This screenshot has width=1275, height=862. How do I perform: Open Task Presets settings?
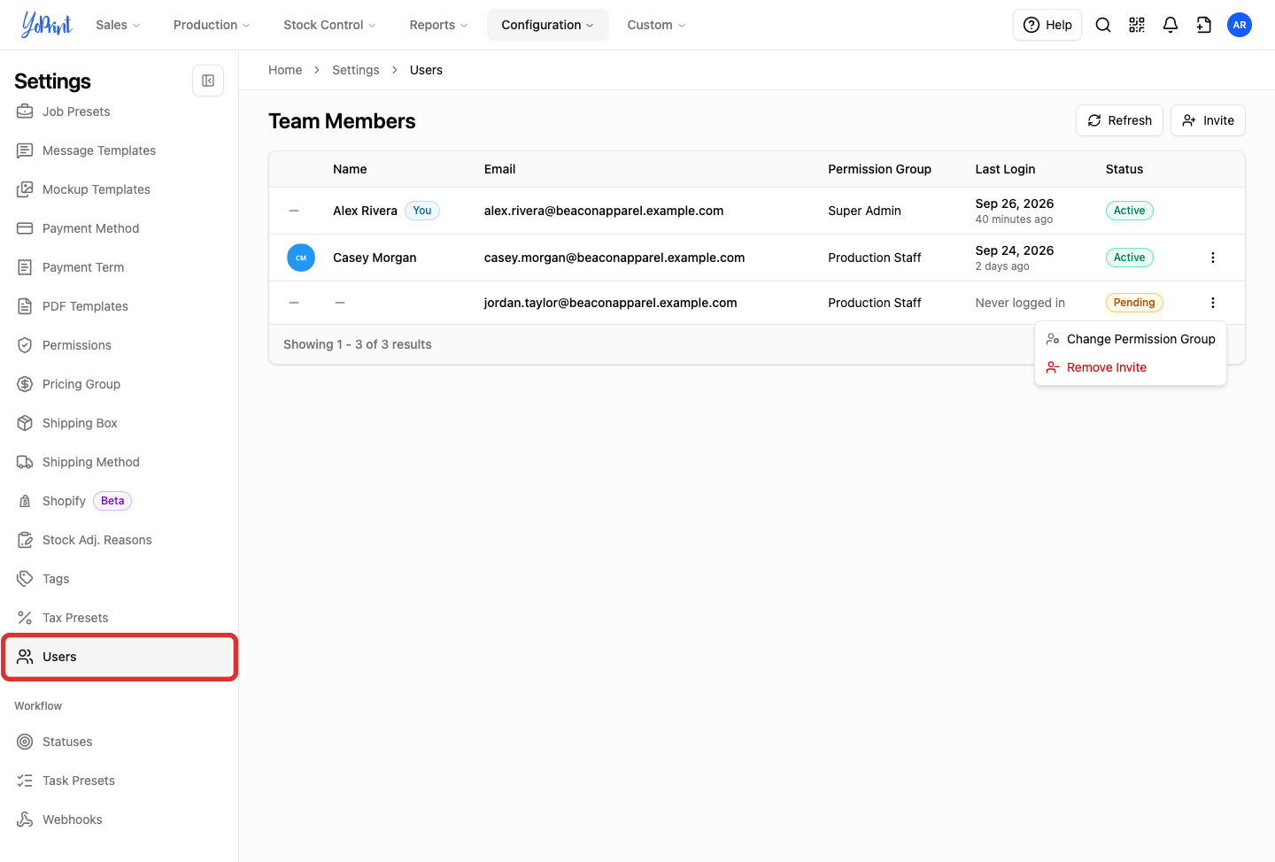120,781
